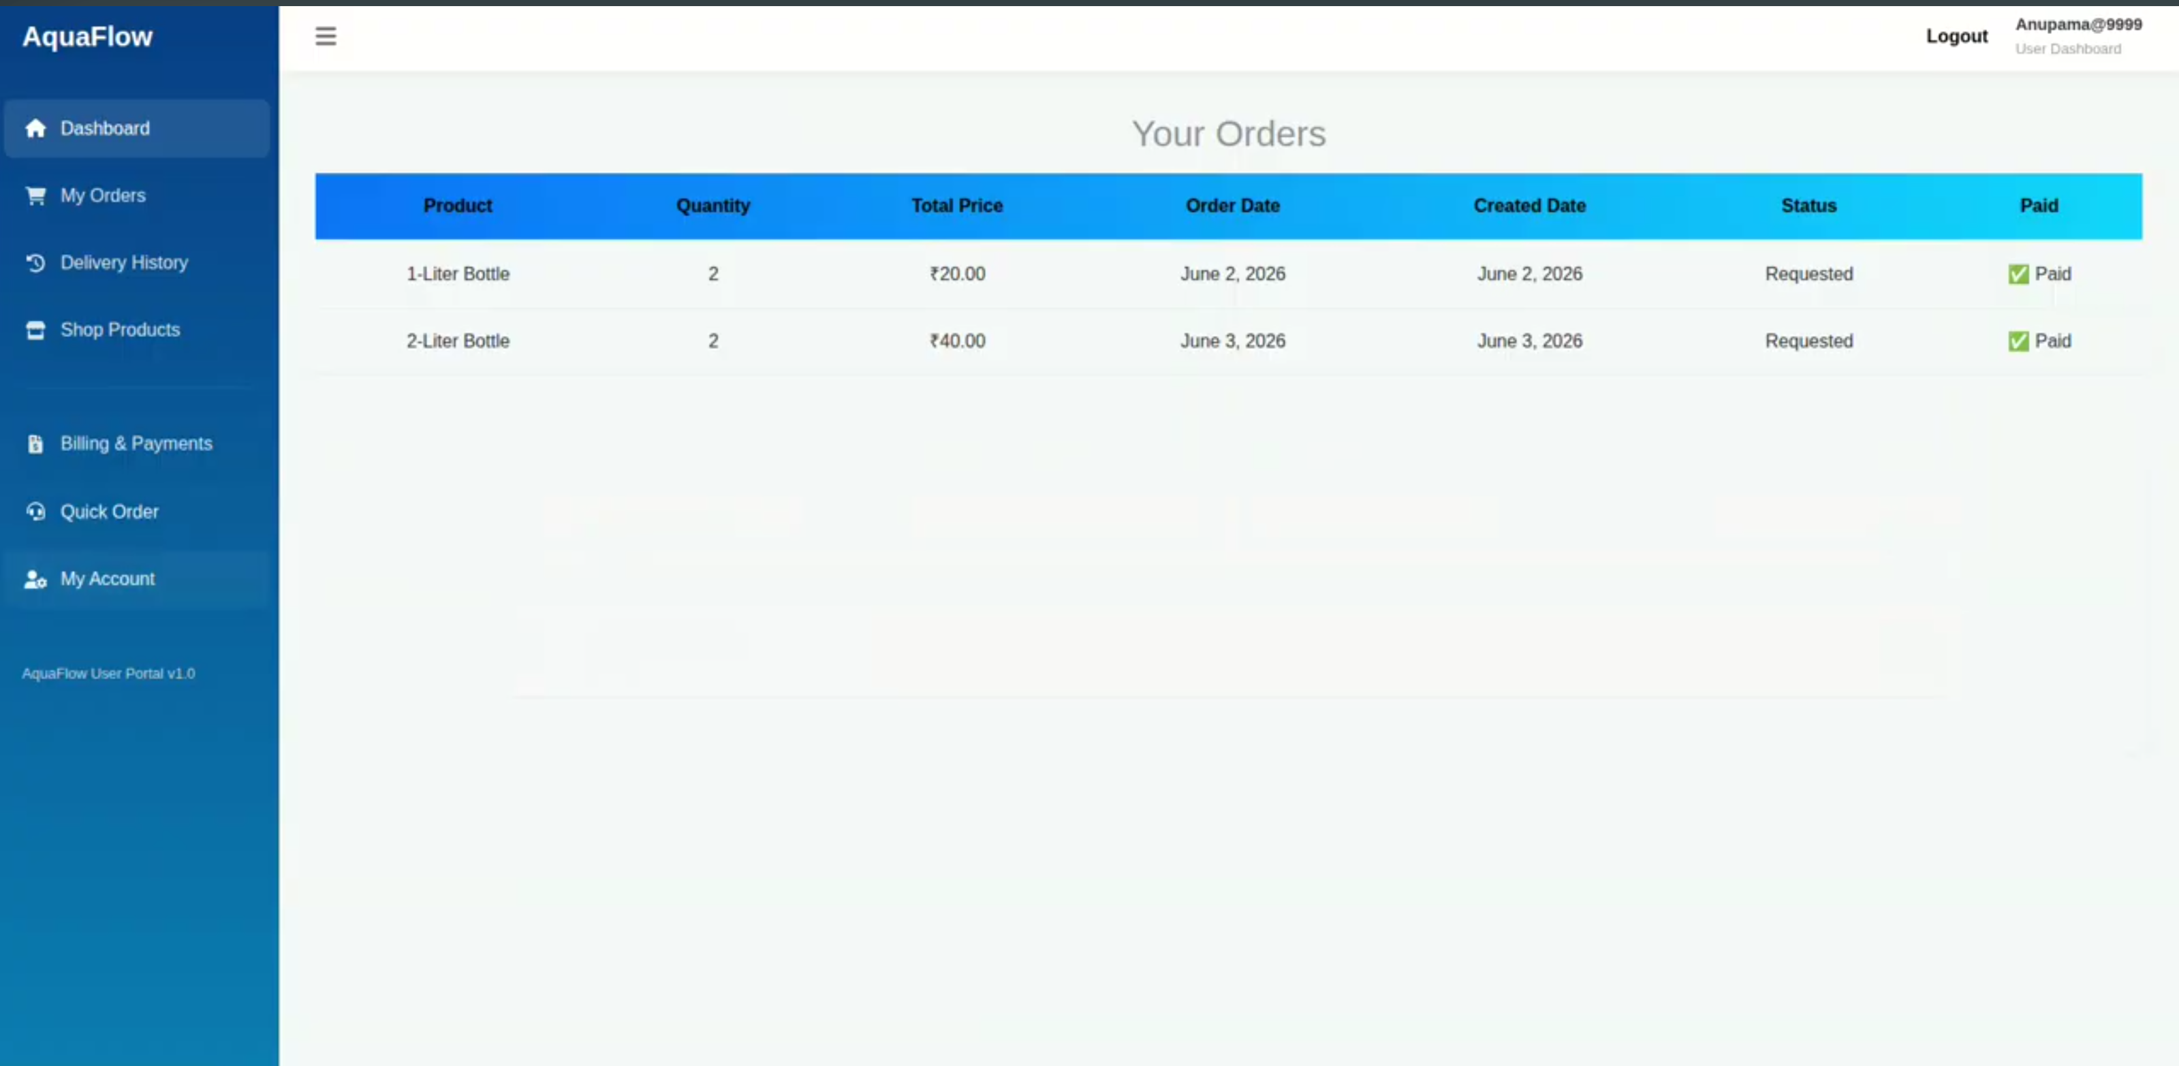Viewport: 2179px width, 1066px height.
Task: Click the Quantity column header
Action: pos(713,206)
